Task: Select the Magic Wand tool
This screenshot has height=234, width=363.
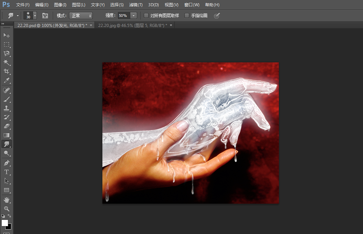Action: 6,62
